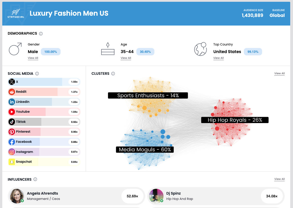
Task: Click the Clusters info icon
Action: click(113, 74)
